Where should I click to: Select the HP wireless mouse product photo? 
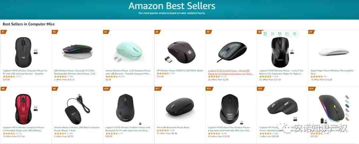(x=180, y=51)
